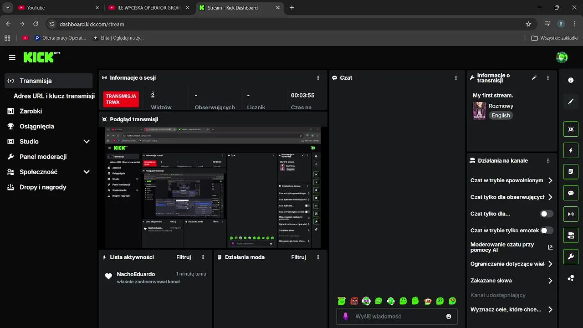Toggle Czat w trybie tylko emotek switch
This screenshot has width=583, height=328.
coord(547,231)
